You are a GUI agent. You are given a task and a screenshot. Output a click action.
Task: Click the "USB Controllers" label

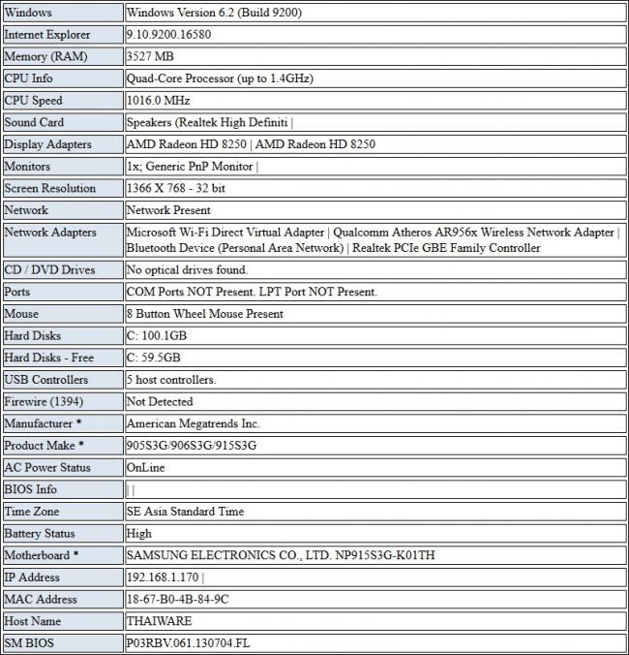click(x=46, y=380)
